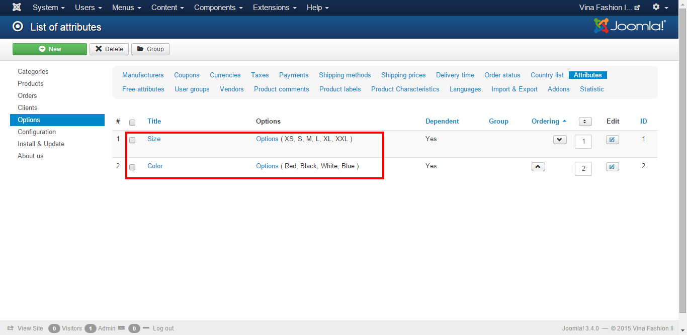Check the checkbox for the Size row
The width and height of the screenshot is (687, 335).
click(132, 140)
